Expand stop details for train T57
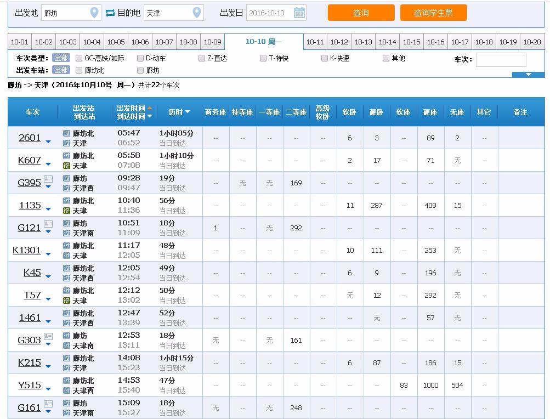 pos(48,299)
